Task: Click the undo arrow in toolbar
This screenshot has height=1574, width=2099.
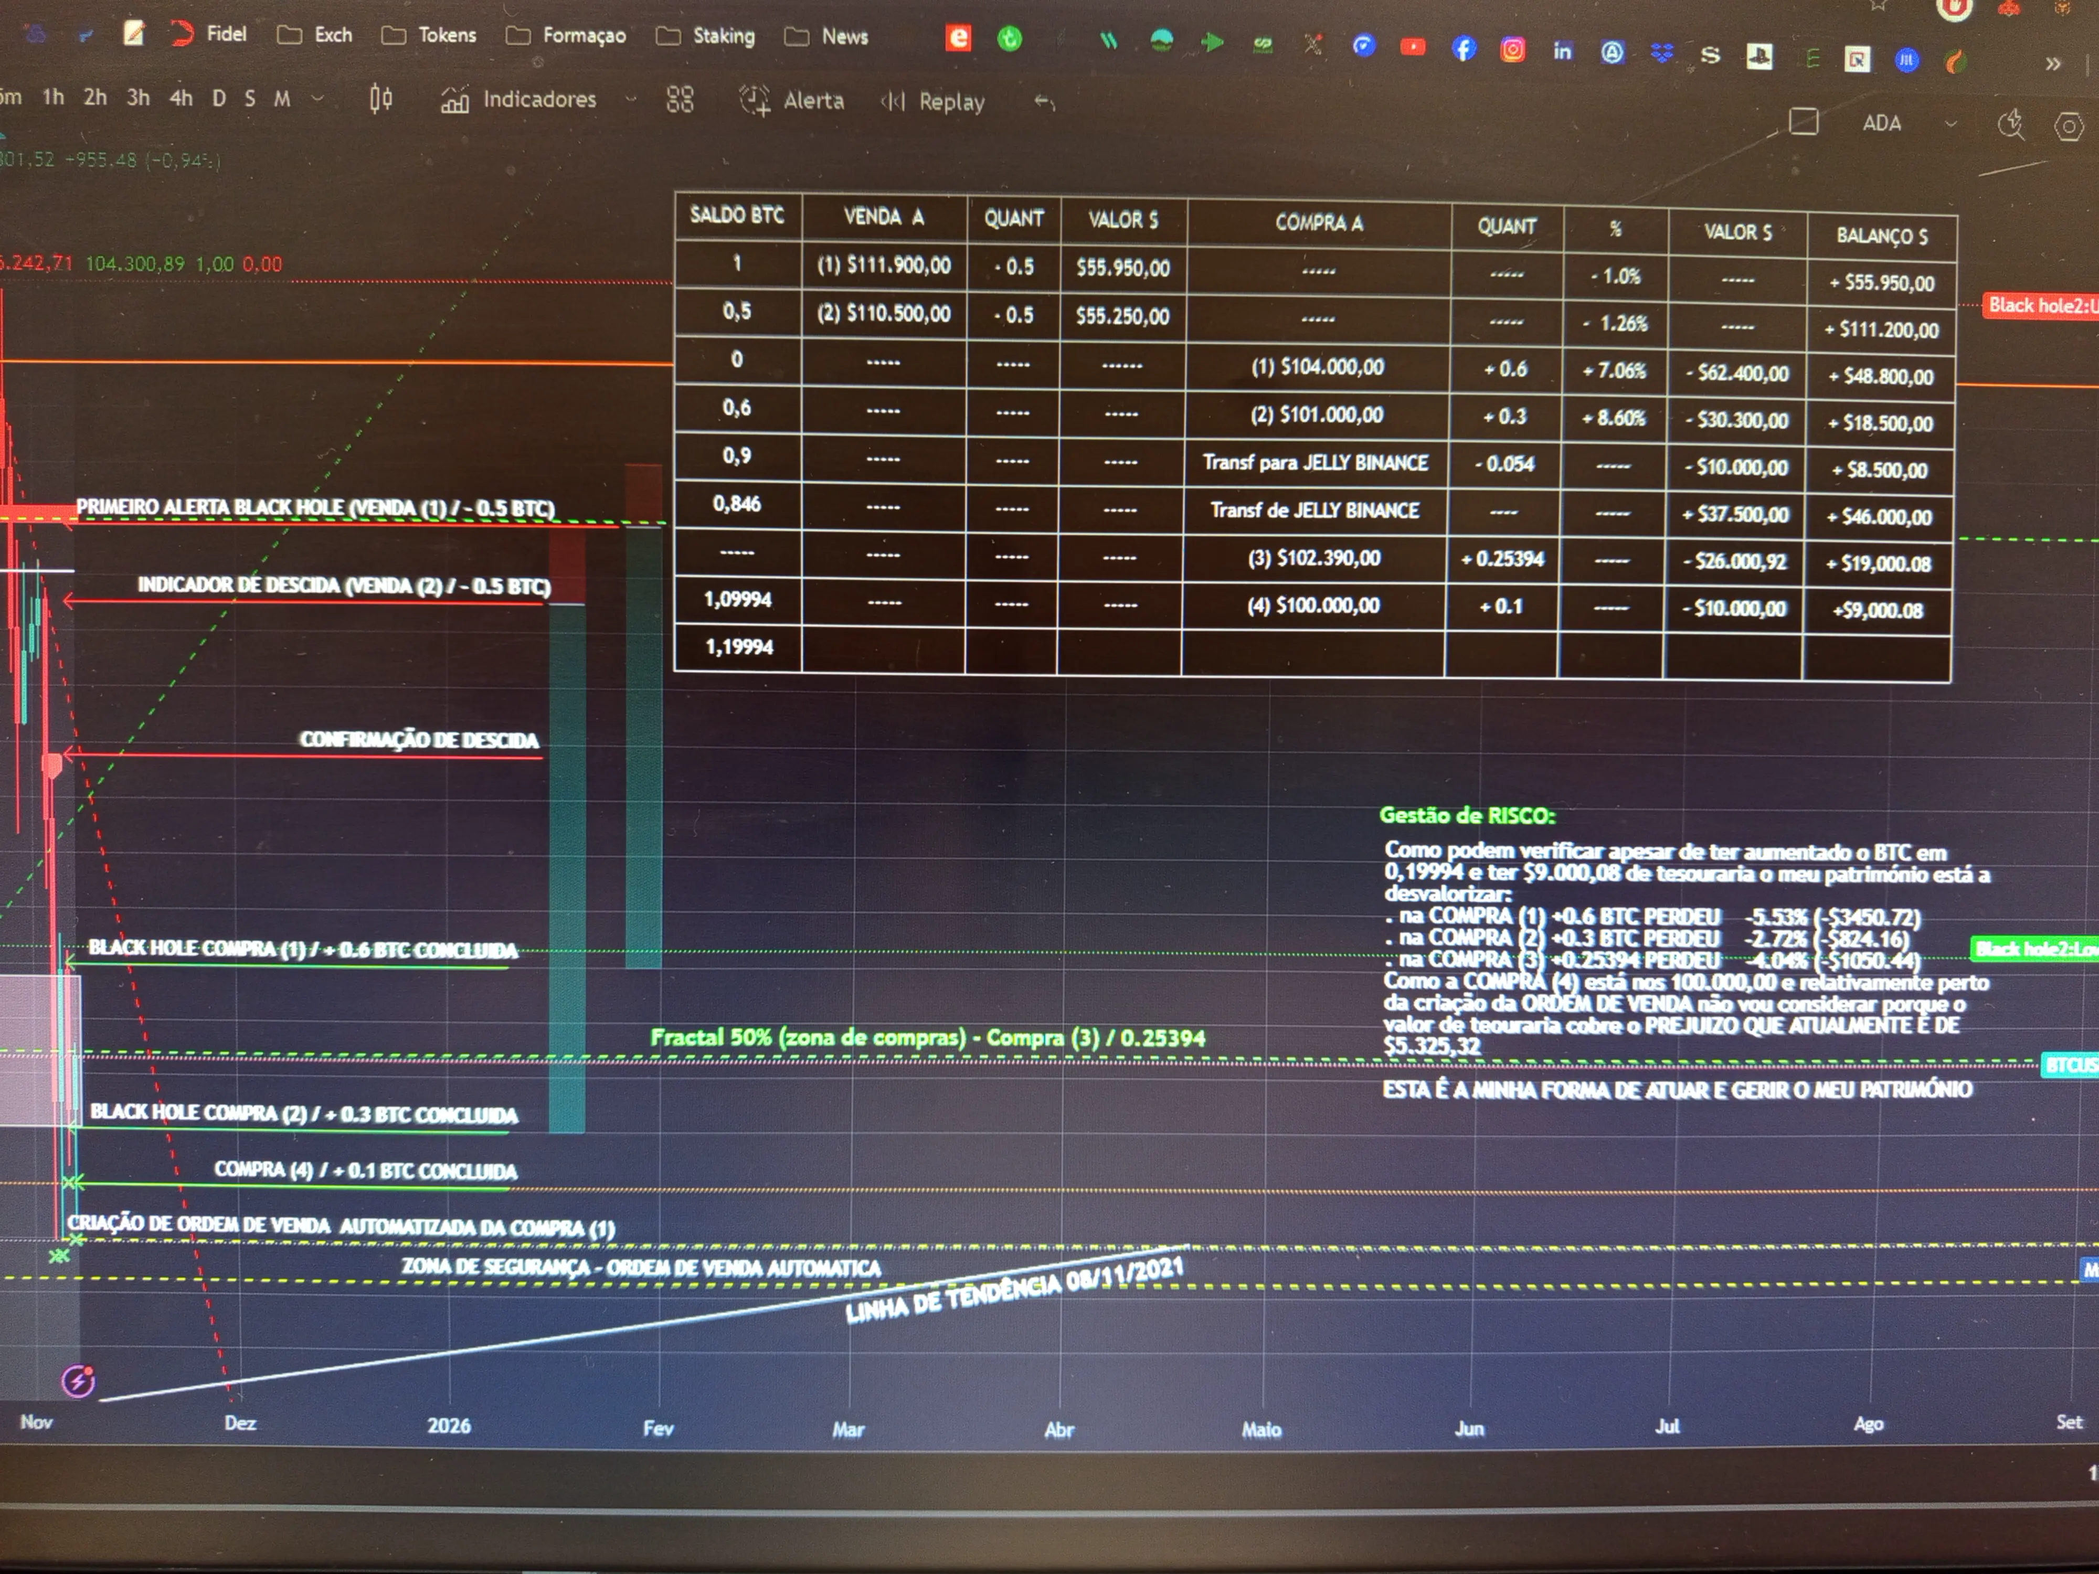Action: click(x=1044, y=101)
